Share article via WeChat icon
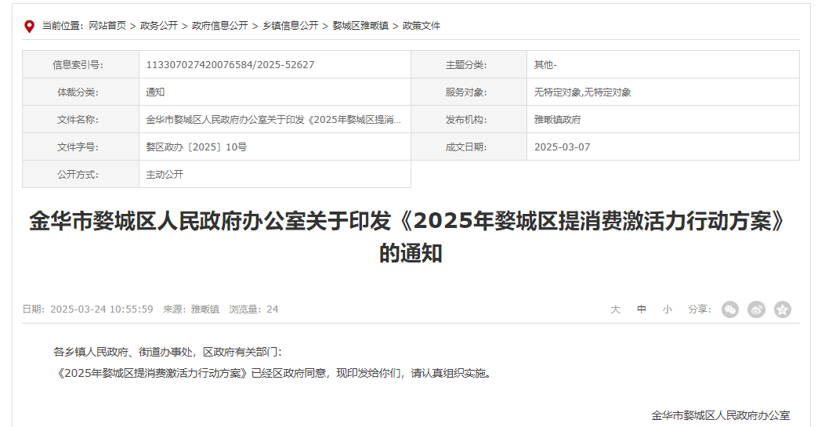 (x=729, y=309)
